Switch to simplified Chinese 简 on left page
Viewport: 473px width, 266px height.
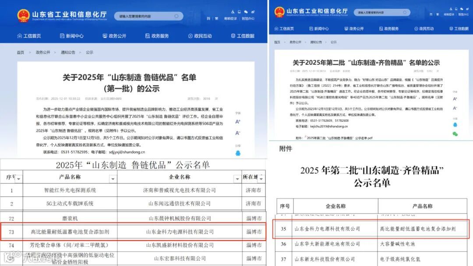(208, 19)
